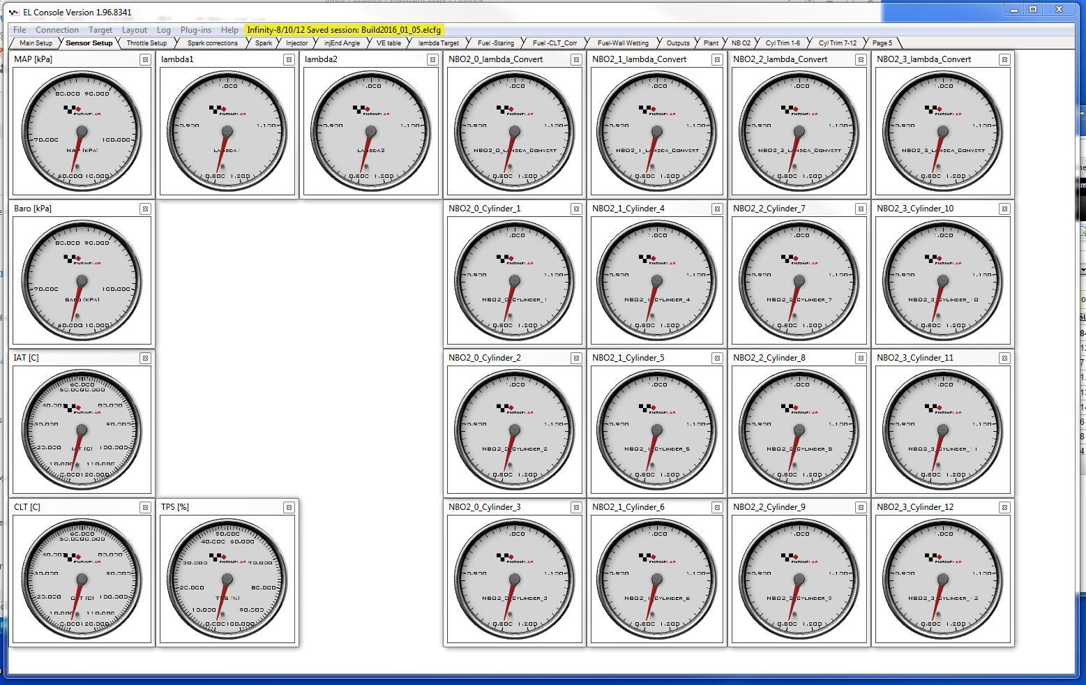The height and width of the screenshot is (685, 1086).
Task: Select the Fuel-Wall Wetting tab
Action: (x=623, y=43)
